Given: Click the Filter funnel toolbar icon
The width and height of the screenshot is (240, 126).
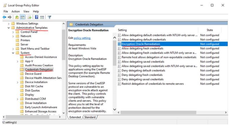Looking at the screenshot, I should coord(49,17).
